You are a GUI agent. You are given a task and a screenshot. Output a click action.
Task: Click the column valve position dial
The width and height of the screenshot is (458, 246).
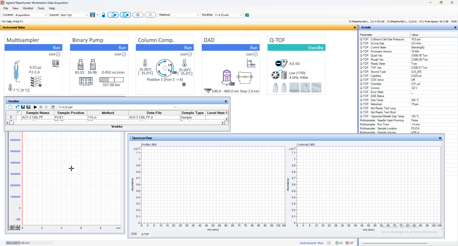[165, 68]
